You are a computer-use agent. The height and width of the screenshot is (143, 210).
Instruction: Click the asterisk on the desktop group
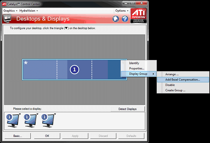(26, 63)
